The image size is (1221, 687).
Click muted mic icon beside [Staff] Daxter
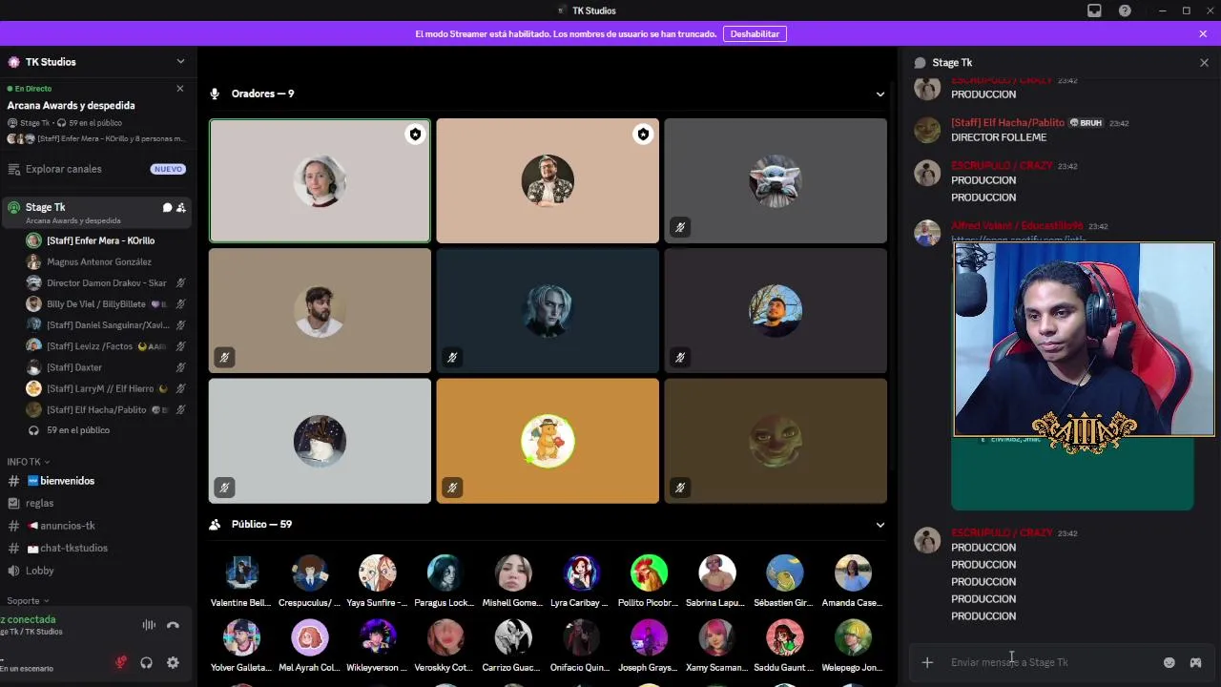point(180,367)
